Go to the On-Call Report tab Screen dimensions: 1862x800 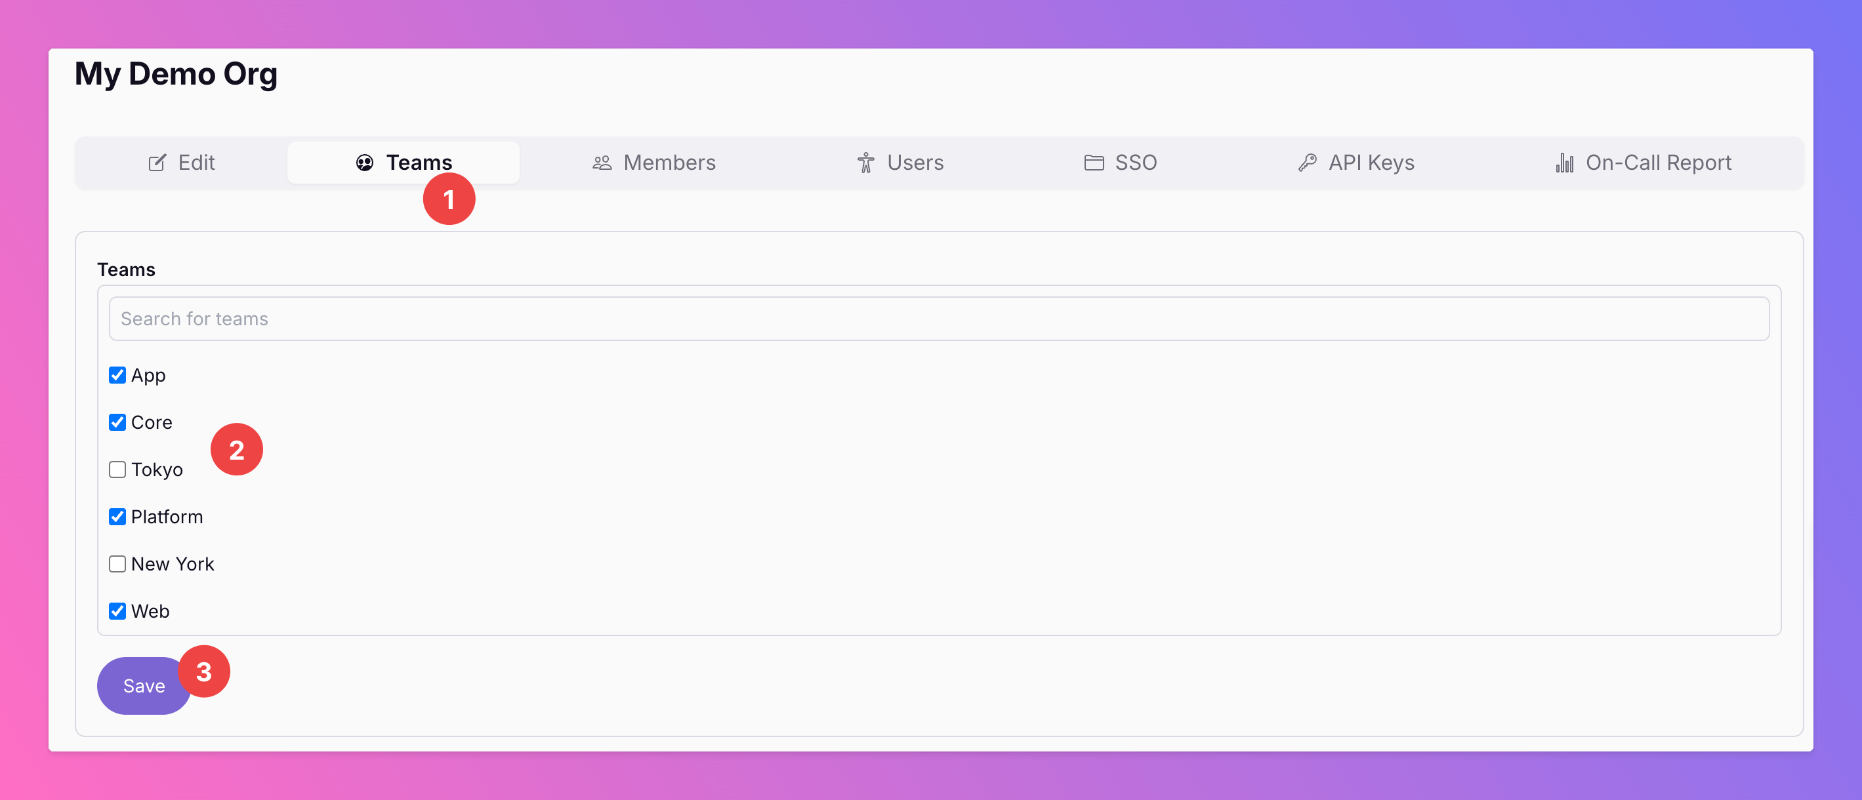1644,163
